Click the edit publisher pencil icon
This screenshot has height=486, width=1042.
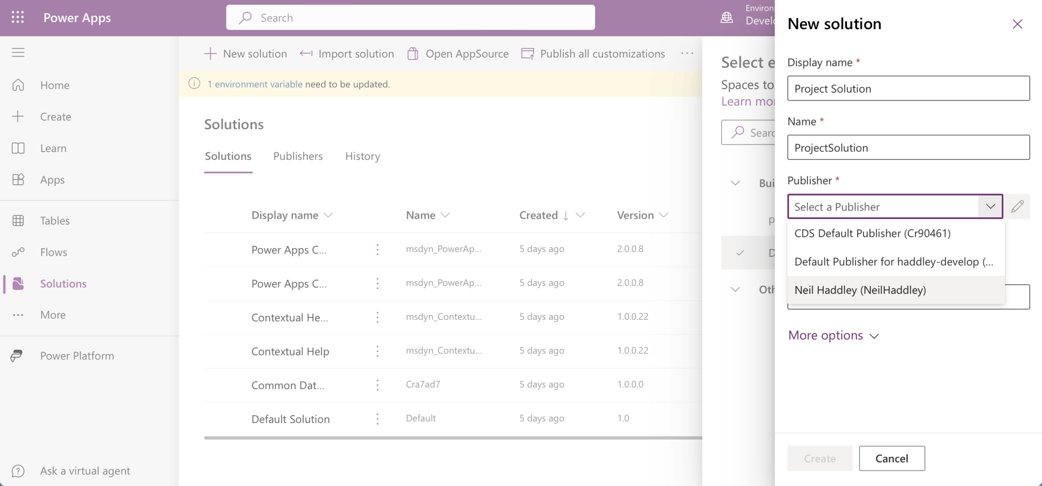(1017, 207)
